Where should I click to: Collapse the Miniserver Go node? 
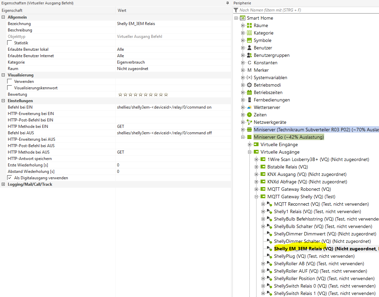(x=243, y=137)
